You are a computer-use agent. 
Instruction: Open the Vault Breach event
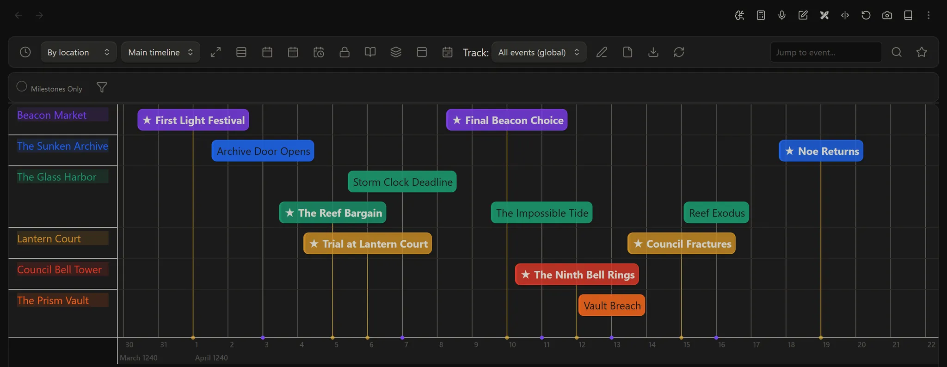coord(612,306)
